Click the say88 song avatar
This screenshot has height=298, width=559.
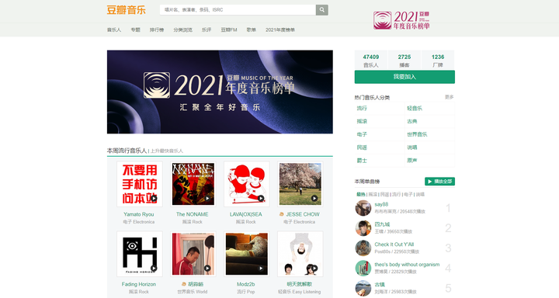[x=363, y=208]
